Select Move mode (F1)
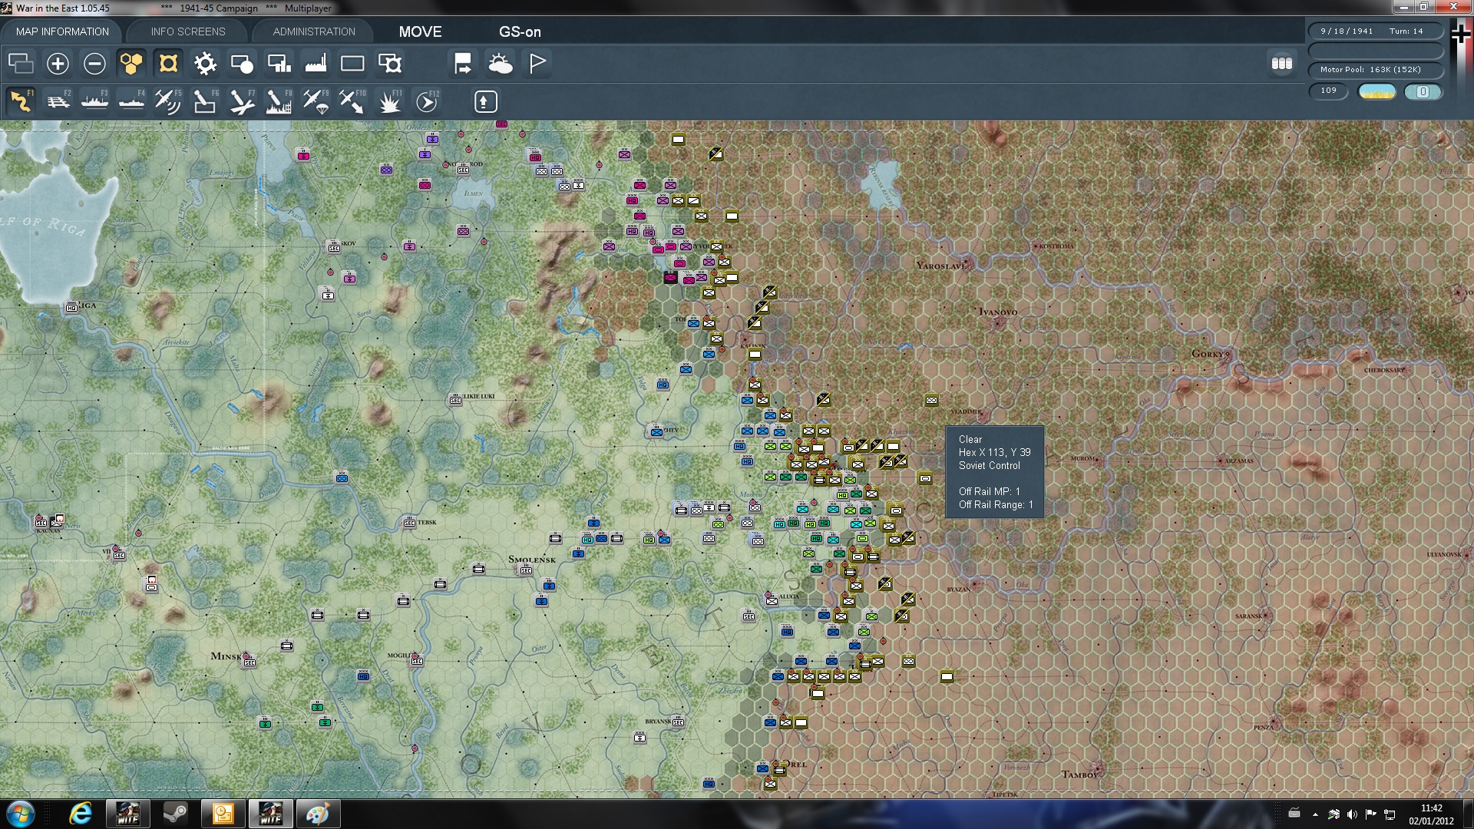Screen dimensions: 1474x829 click(x=21, y=101)
